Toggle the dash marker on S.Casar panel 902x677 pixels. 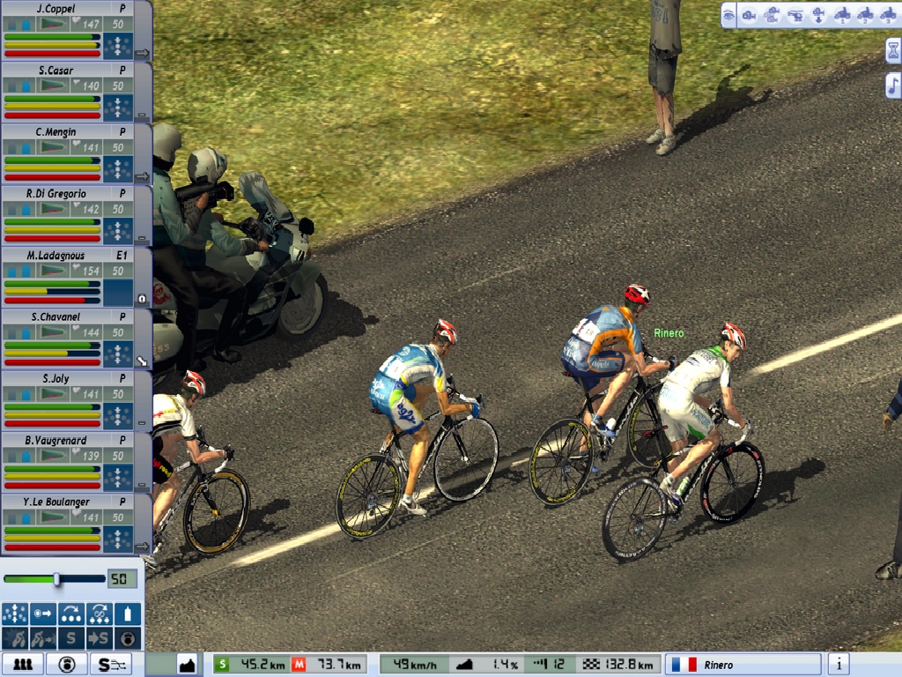click(141, 115)
